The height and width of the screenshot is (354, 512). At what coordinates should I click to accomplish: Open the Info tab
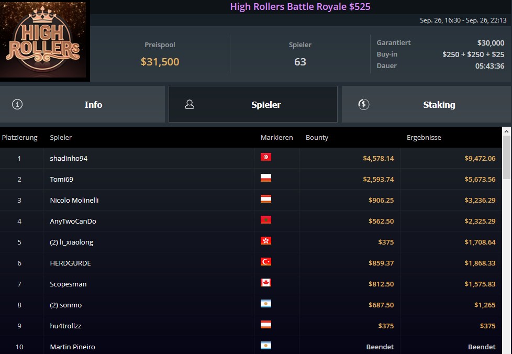pyautogui.click(x=82, y=105)
